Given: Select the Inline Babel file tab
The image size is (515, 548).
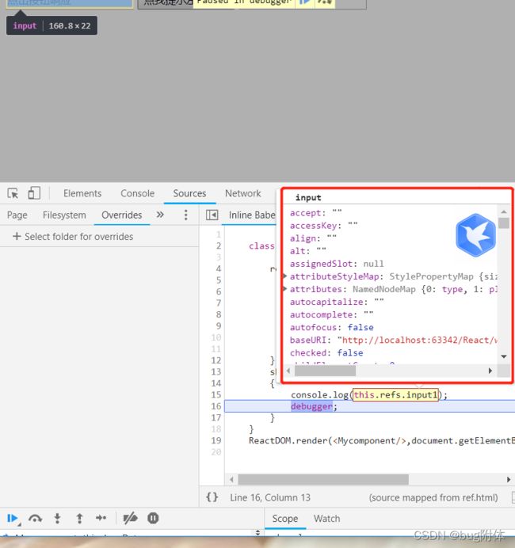Looking at the screenshot, I should pos(252,215).
